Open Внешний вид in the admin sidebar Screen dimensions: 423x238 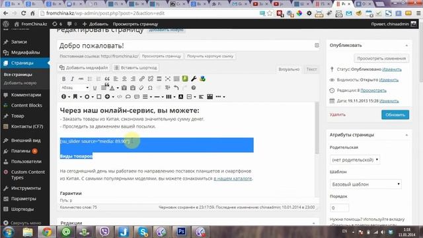25,140
